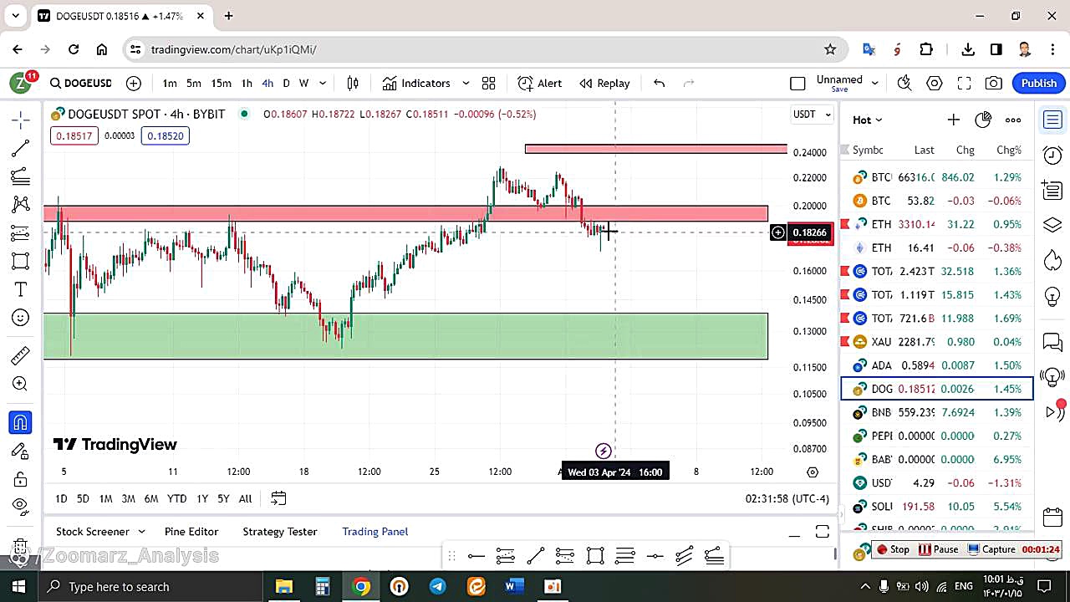Select the text annotation tool
Image resolution: width=1070 pixels, height=602 pixels.
tap(21, 289)
